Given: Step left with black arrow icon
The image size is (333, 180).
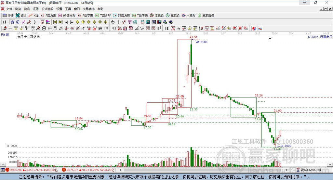Looking at the screenshot, I should [x=66, y=22].
